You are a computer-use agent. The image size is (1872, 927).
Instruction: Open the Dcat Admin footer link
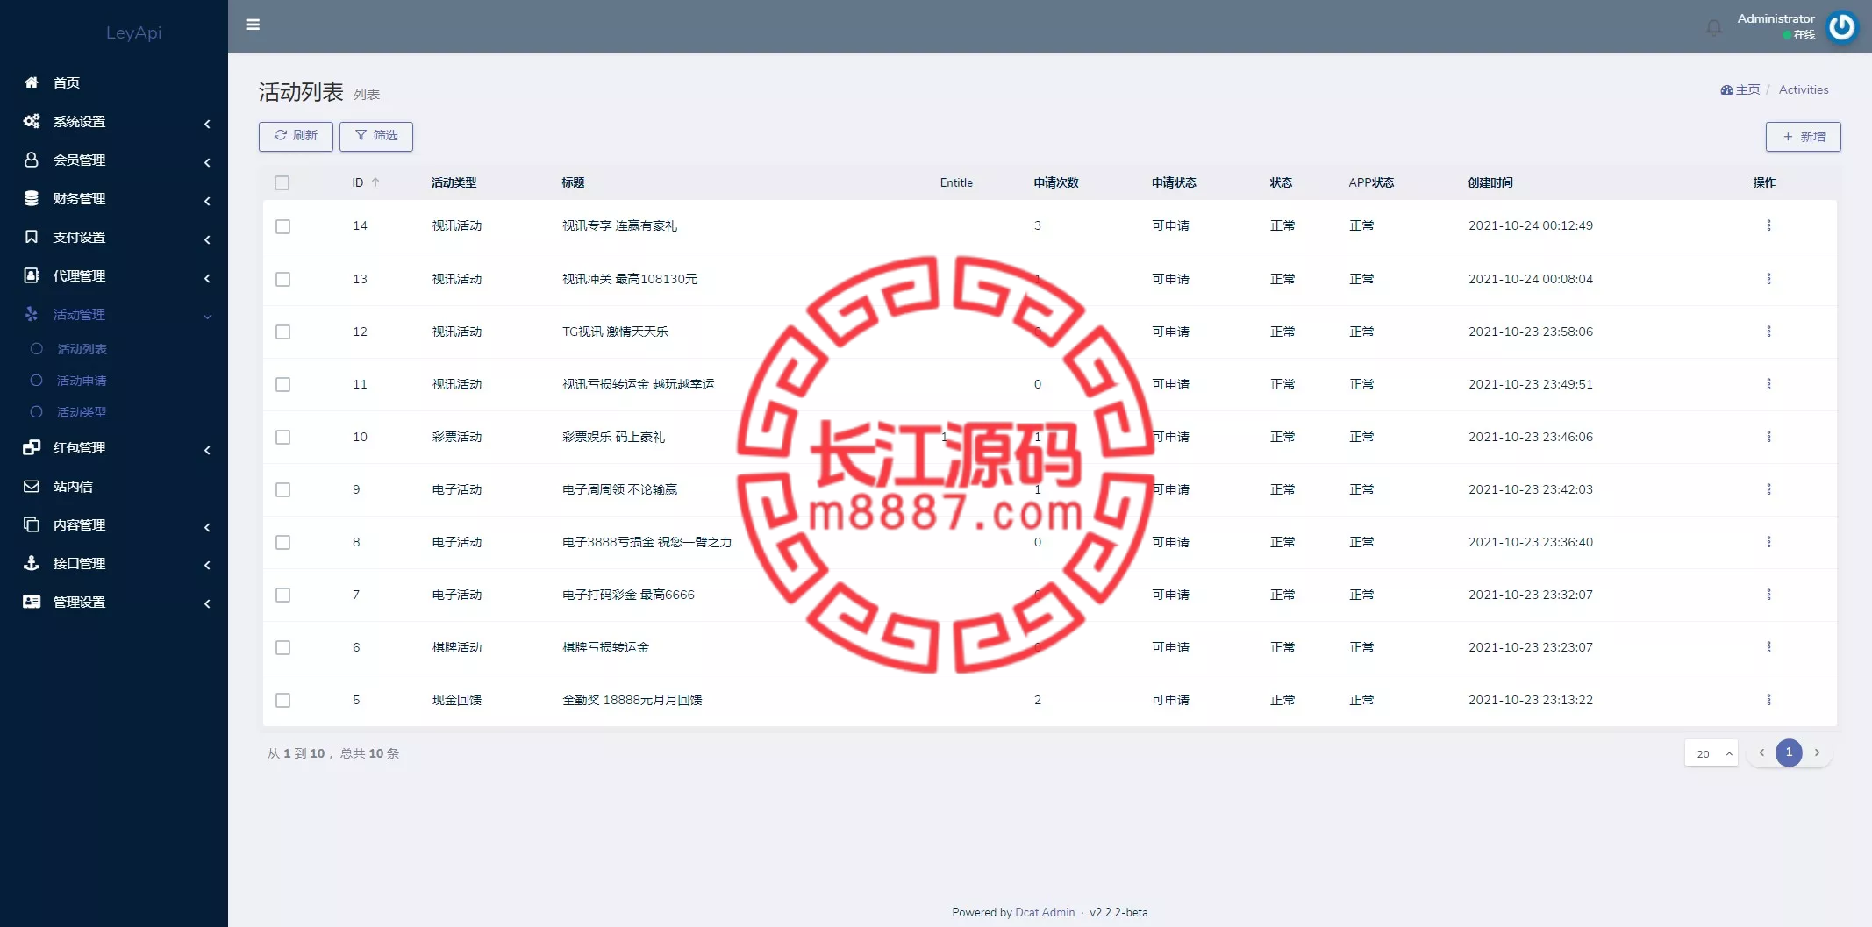[1045, 912]
